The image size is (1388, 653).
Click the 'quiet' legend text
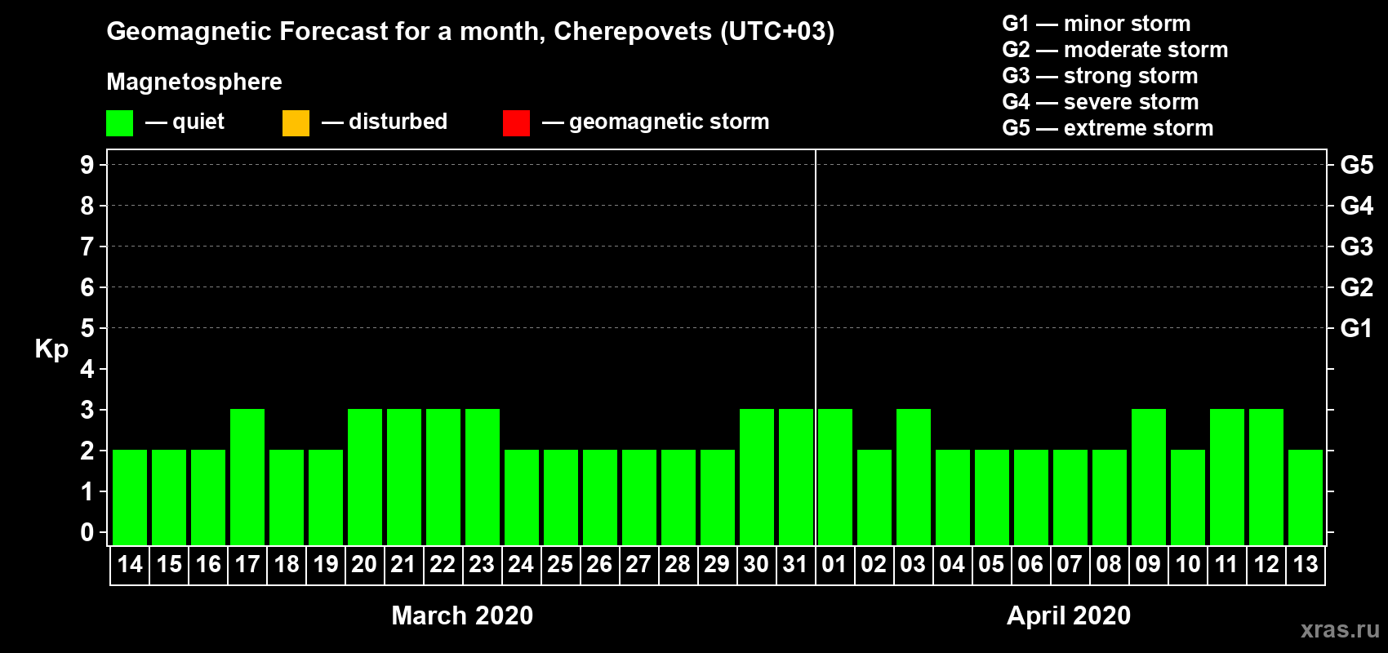[x=198, y=122]
